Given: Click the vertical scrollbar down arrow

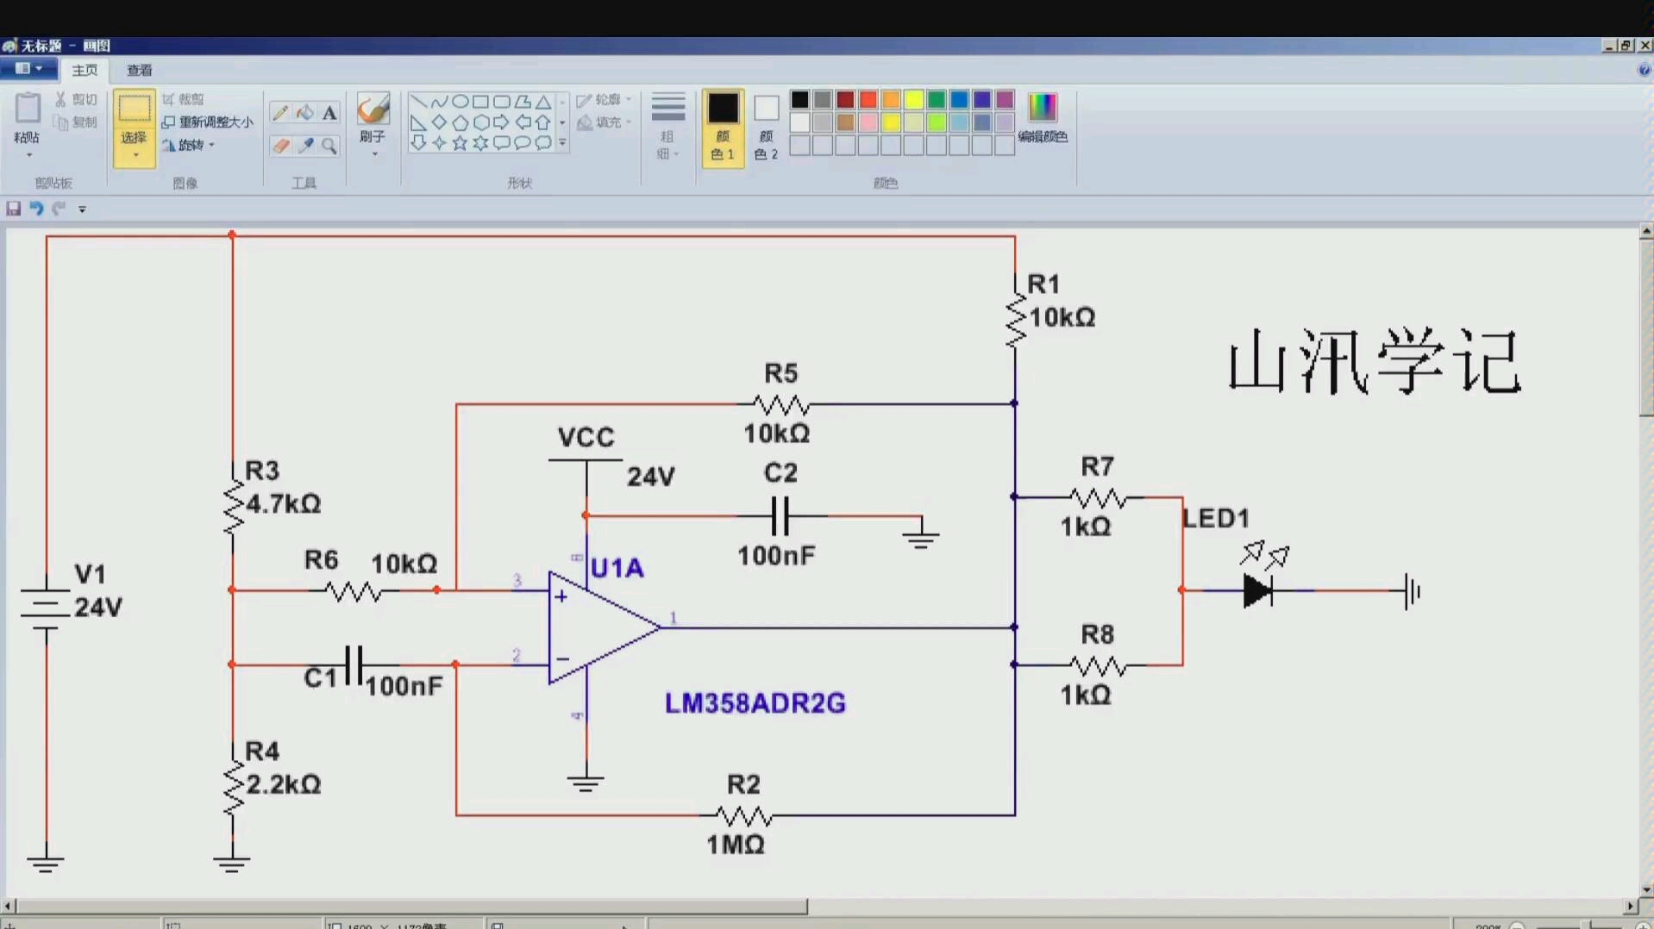Looking at the screenshot, I should click(1646, 889).
